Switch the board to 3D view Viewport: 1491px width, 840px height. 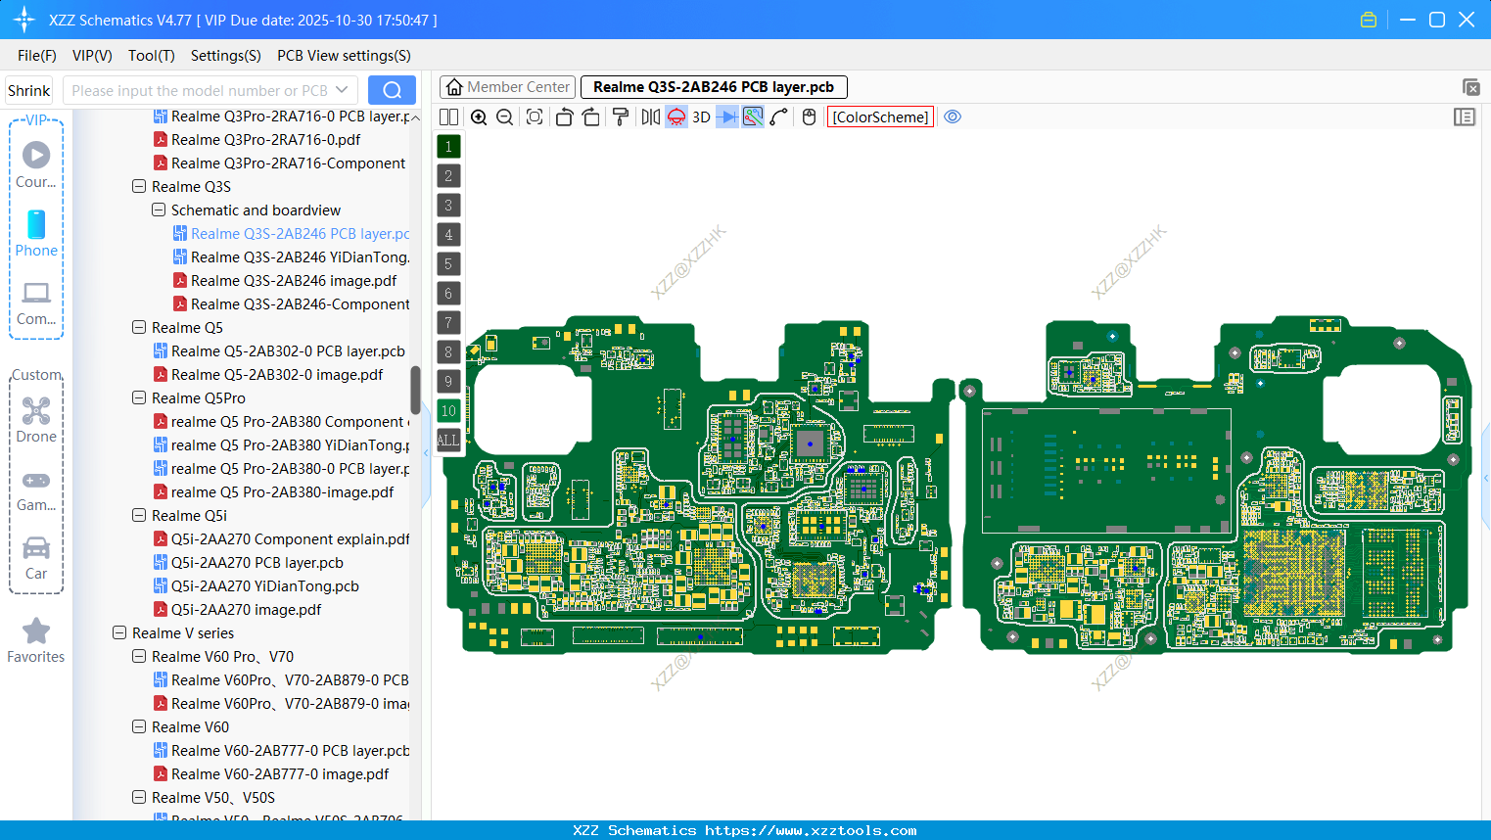700,117
